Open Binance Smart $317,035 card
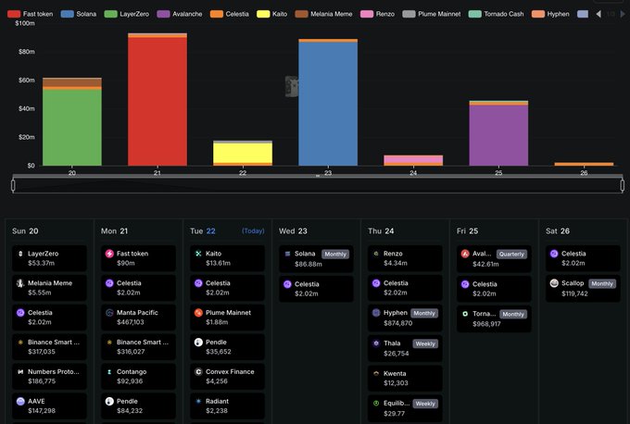Image resolution: width=630 pixels, height=424 pixels. (49, 346)
